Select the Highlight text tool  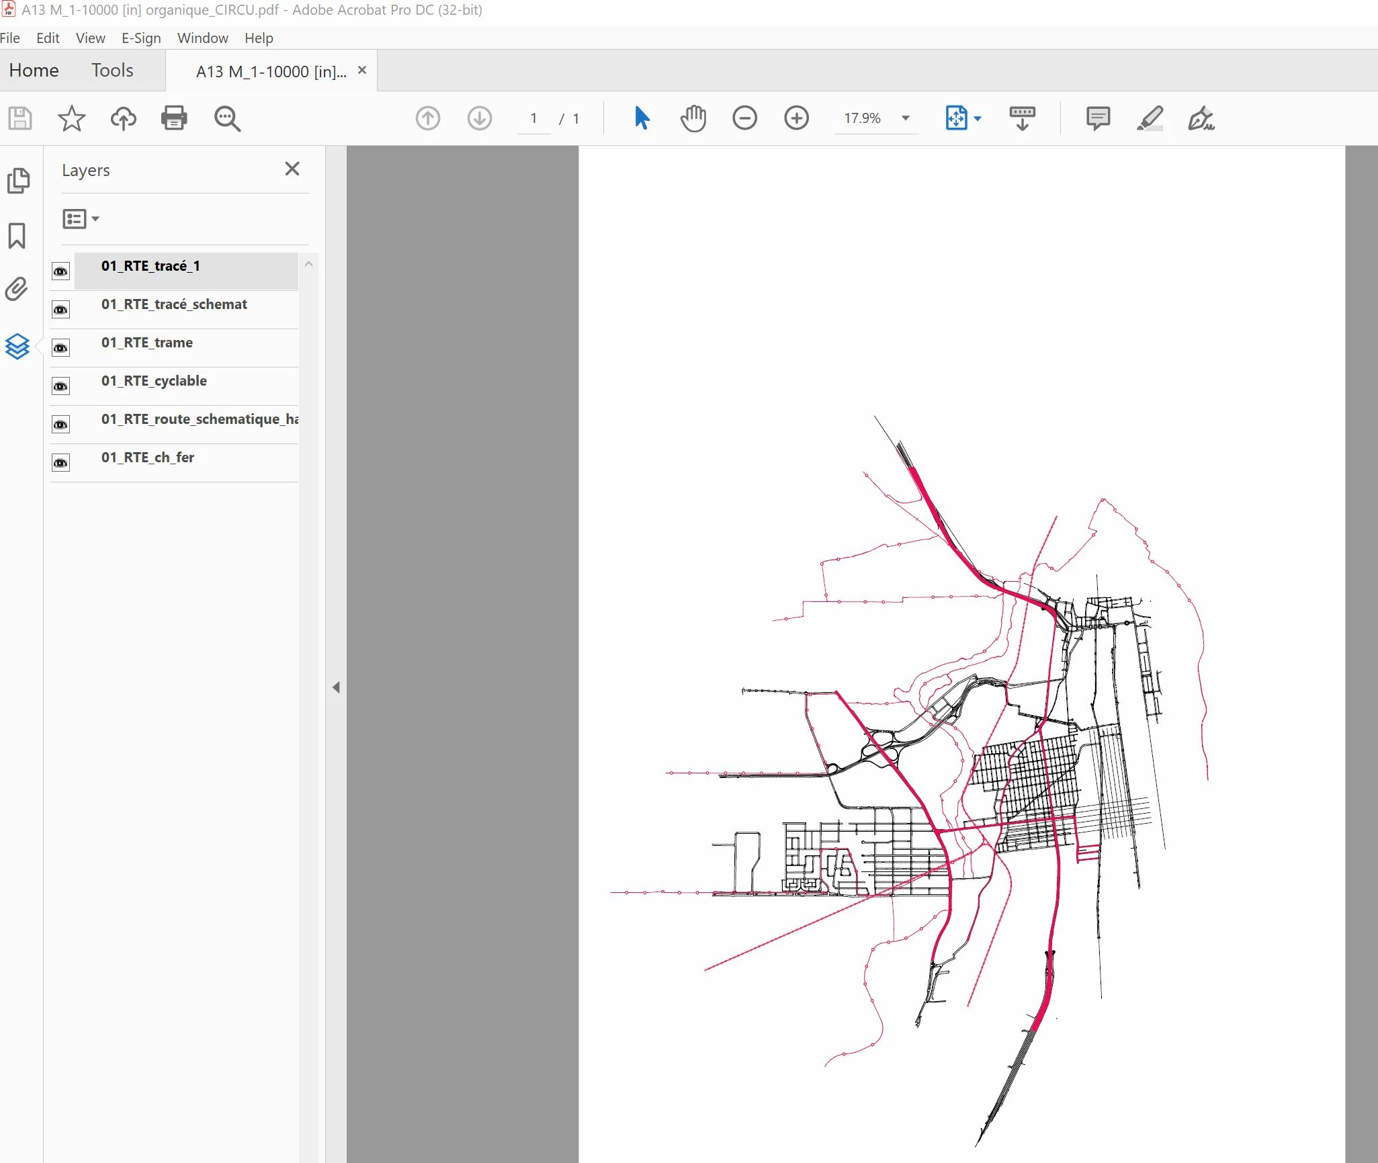pyautogui.click(x=1150, y=119)
